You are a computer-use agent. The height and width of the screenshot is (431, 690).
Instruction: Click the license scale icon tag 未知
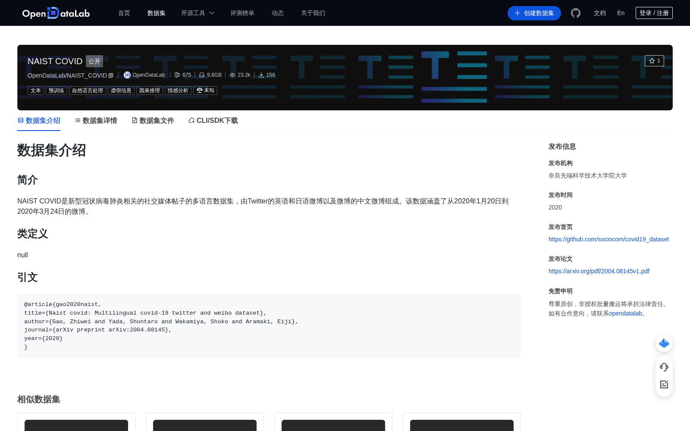205,91
